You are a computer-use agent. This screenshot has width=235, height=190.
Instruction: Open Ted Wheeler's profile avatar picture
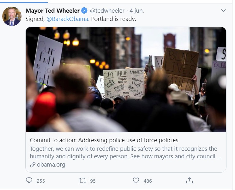[12, 16]
